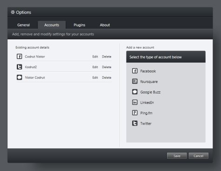Choose Google Buzz label to add account
This screenshot has height=171, width=221.
coord(150,92)
